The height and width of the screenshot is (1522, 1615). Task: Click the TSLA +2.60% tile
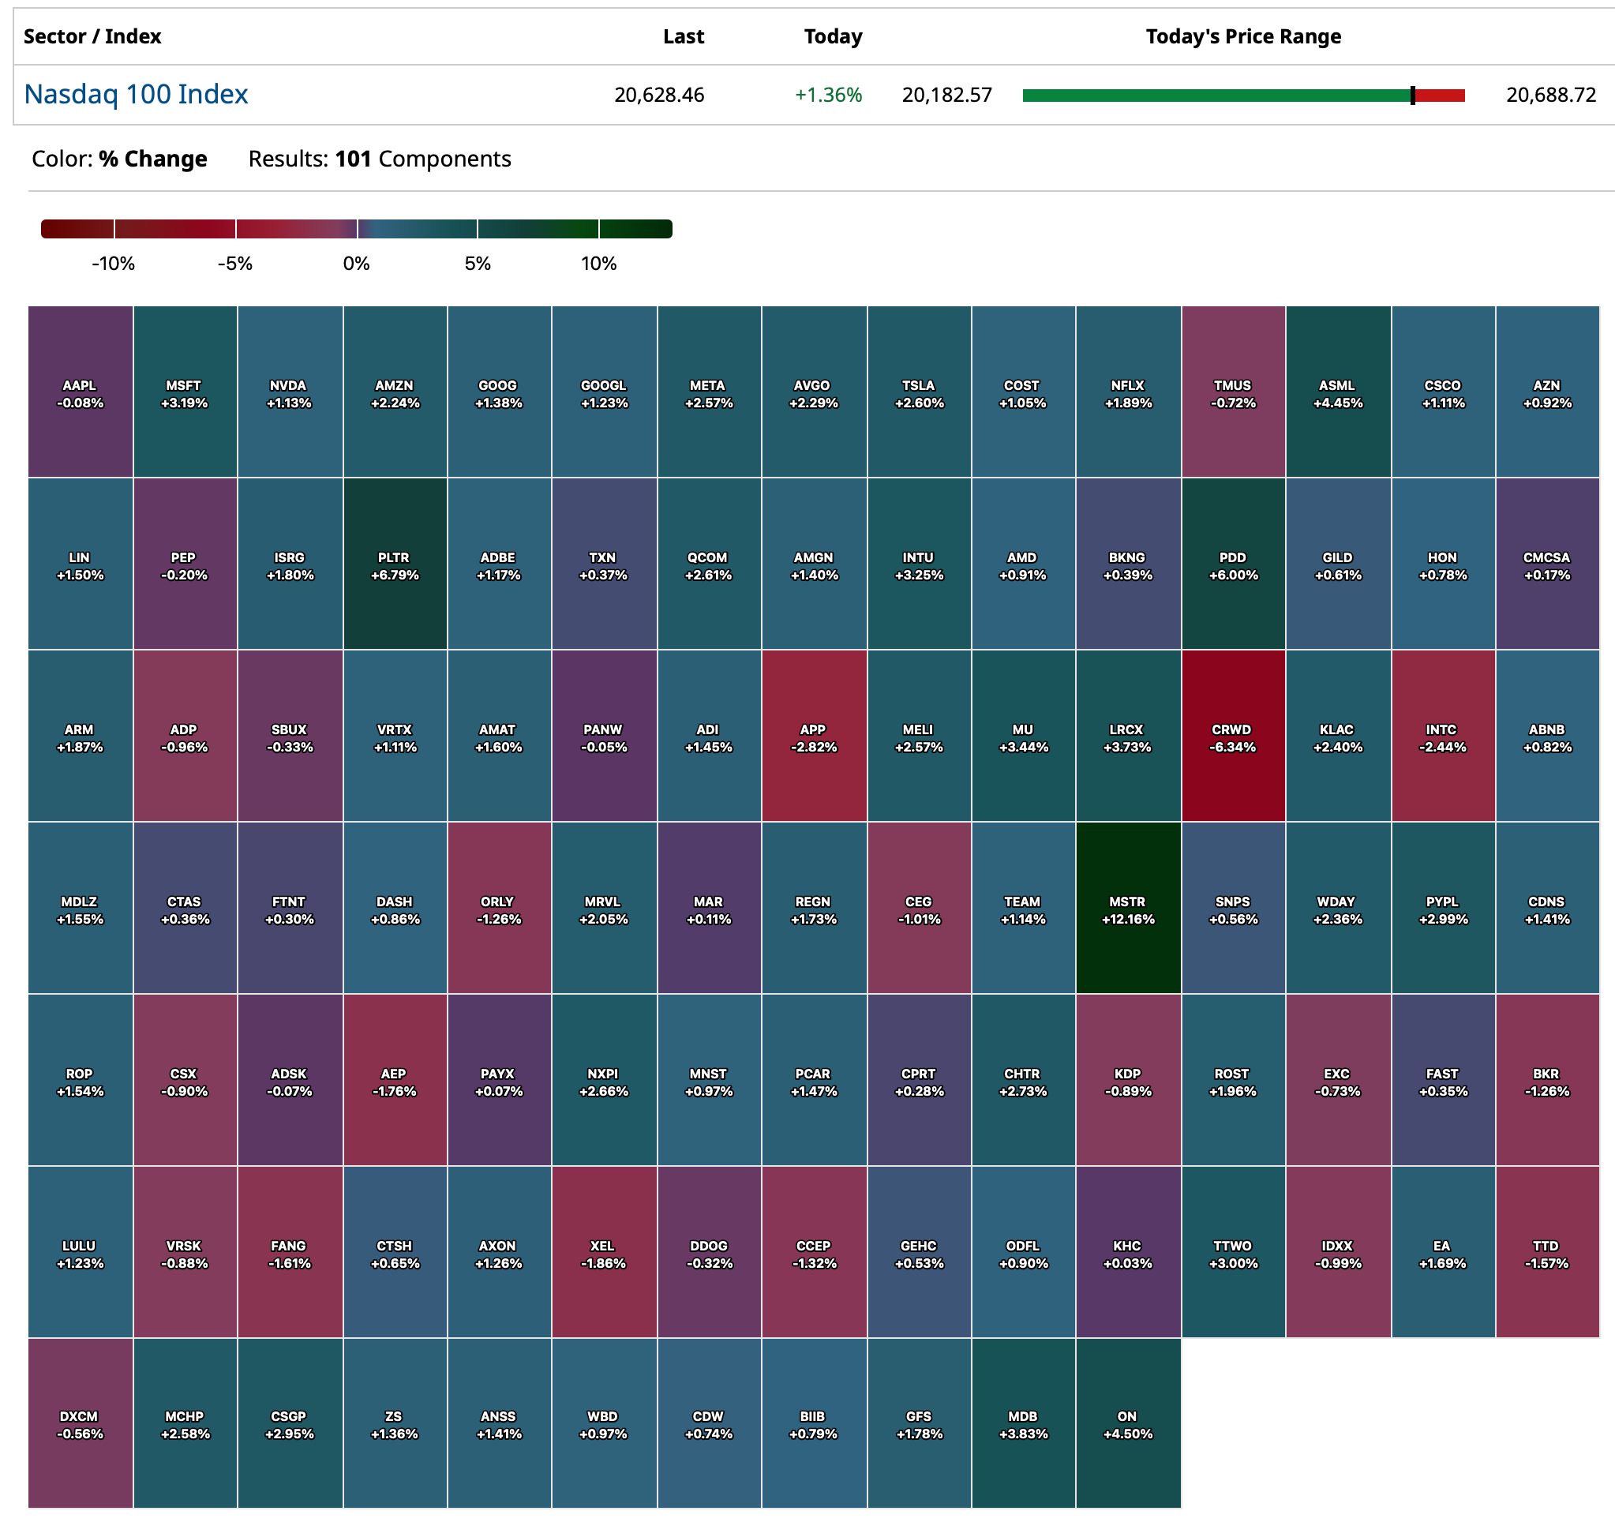(919, 392)
